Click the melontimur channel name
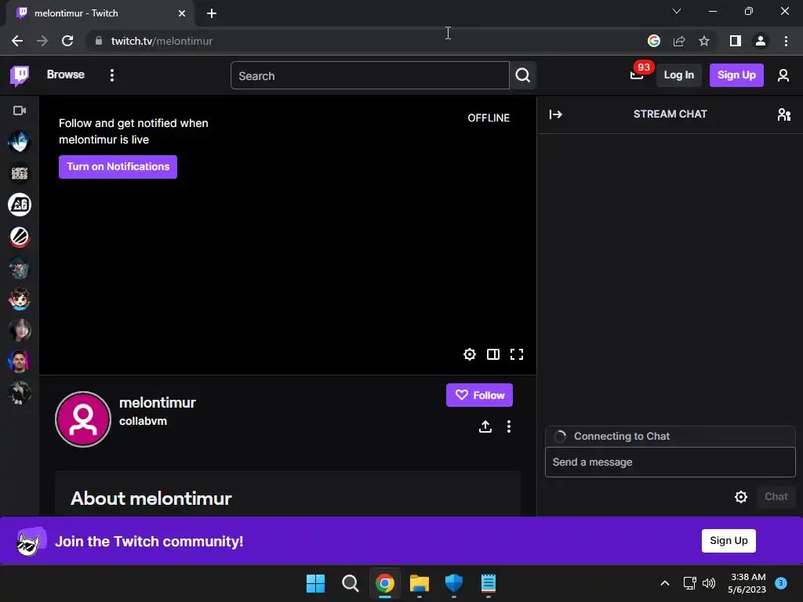 coord(157,403)
